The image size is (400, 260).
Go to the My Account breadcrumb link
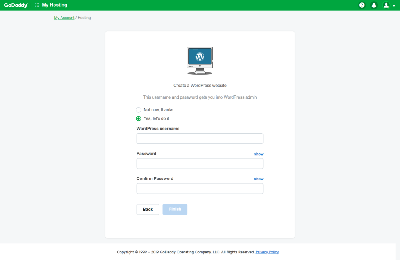coord(64,18)
